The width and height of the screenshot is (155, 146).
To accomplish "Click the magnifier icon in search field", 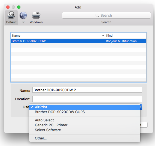I will tap(97, 15).
